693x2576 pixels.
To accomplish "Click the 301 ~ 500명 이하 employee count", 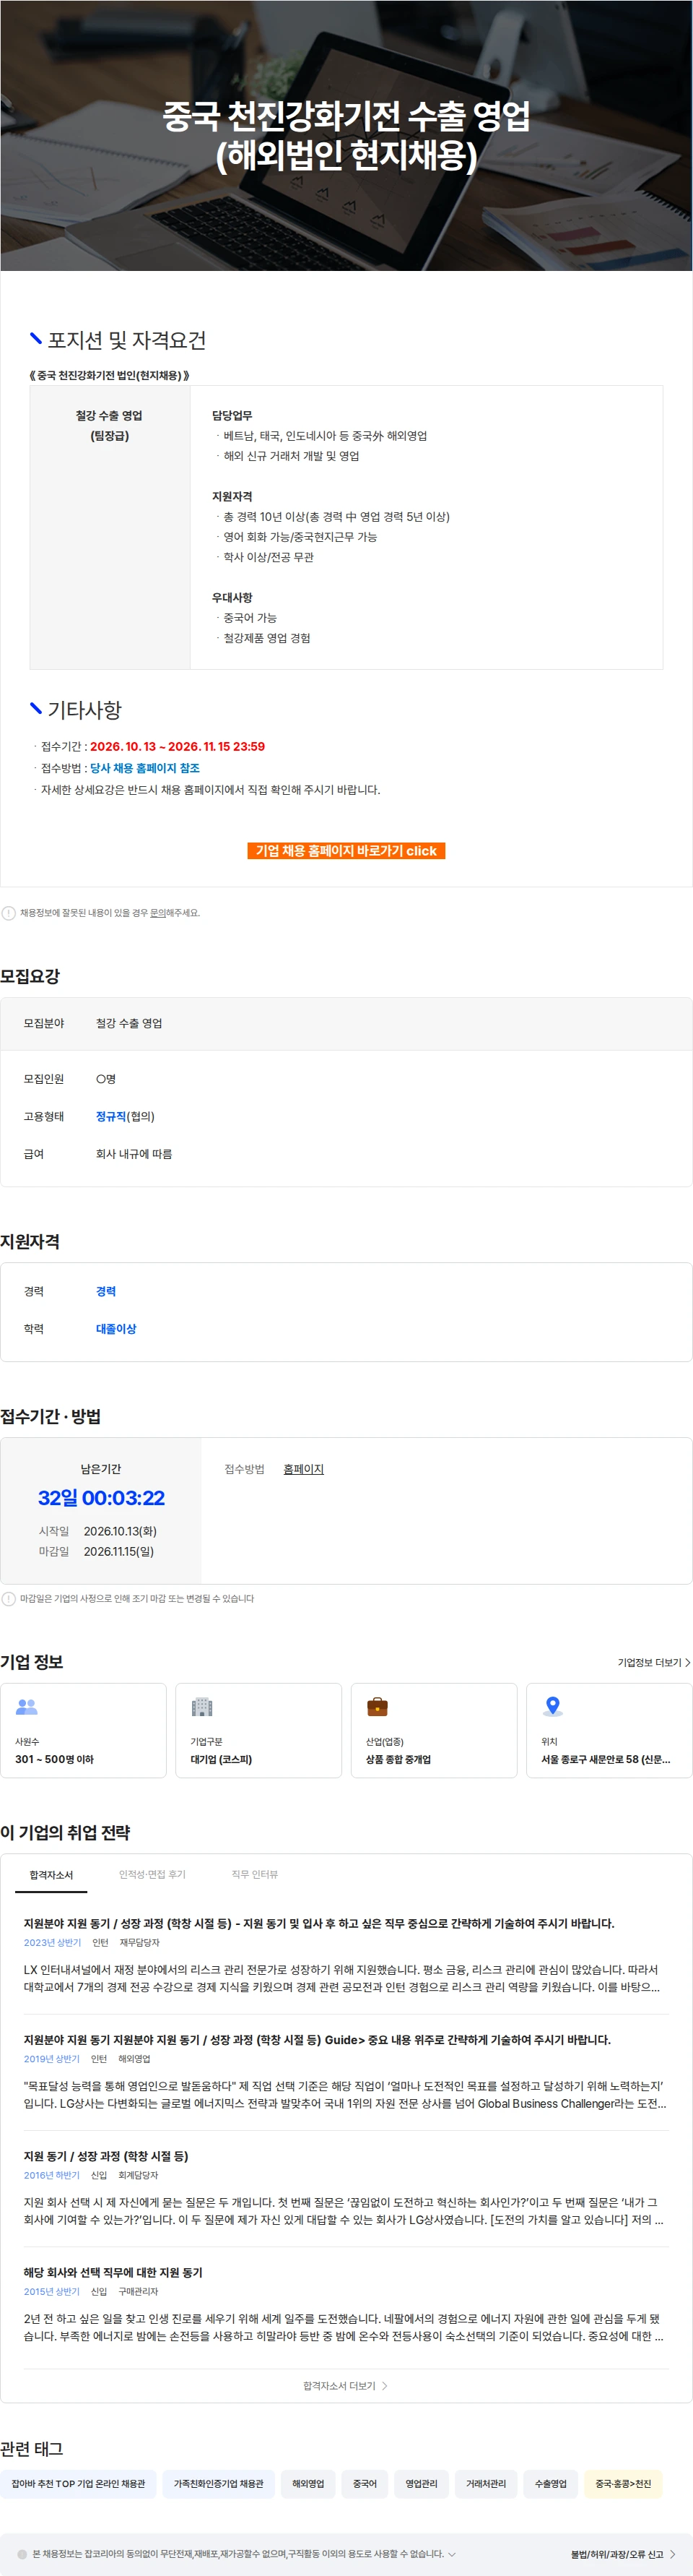I will pos(54,1759).
